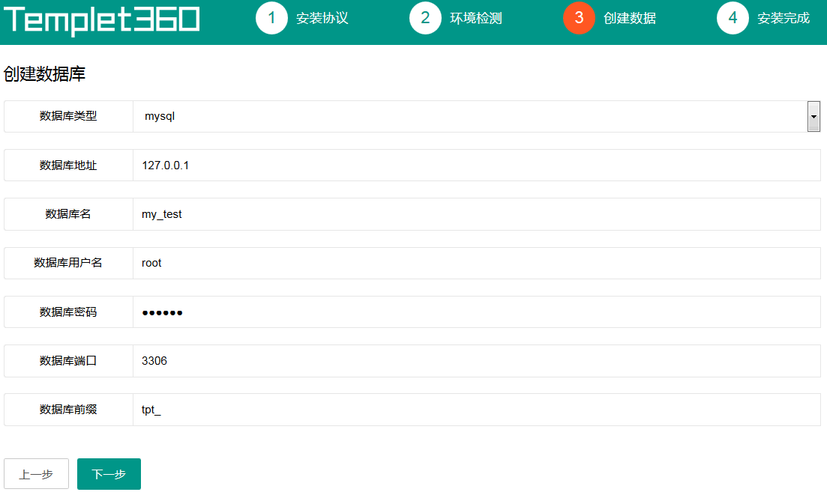This screenshot has width=827, height=498.
Task: Click the Templet360 logo
Action: tap(102, 20)
